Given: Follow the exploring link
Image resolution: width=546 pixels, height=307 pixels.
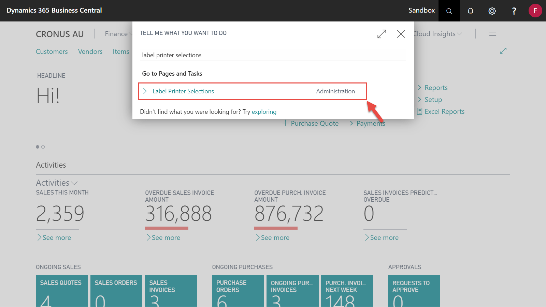Looking at the screenshot, I should 264,112.
